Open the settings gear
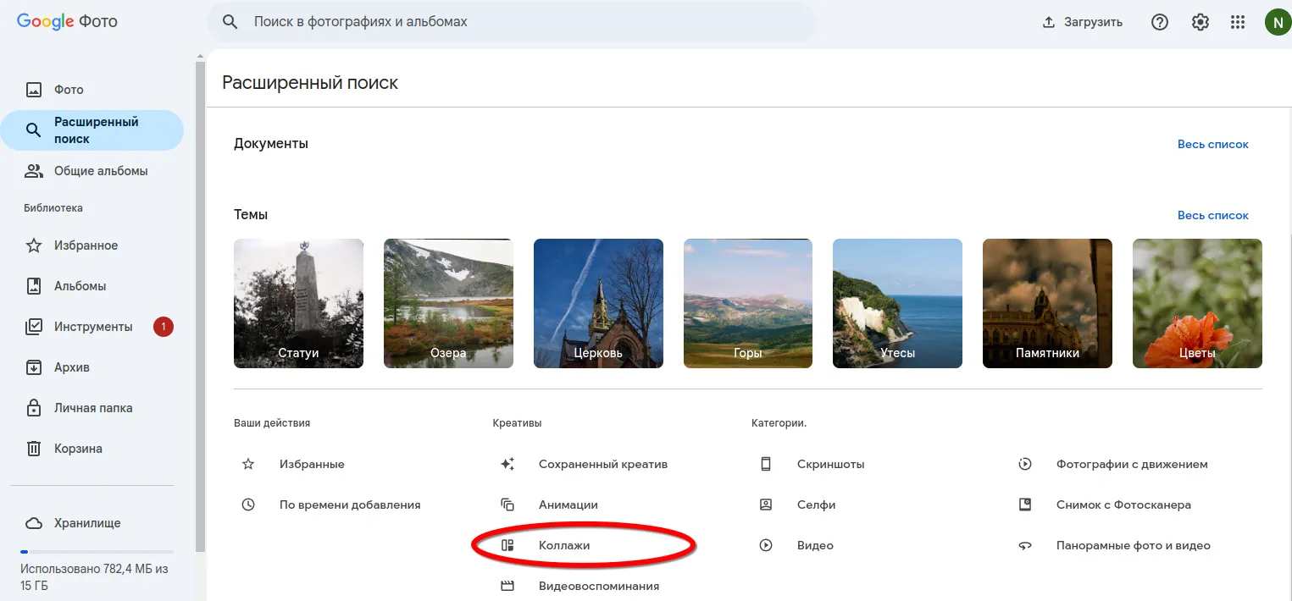Viewport: 1292px width, 601px height. tap(1200, 21)
